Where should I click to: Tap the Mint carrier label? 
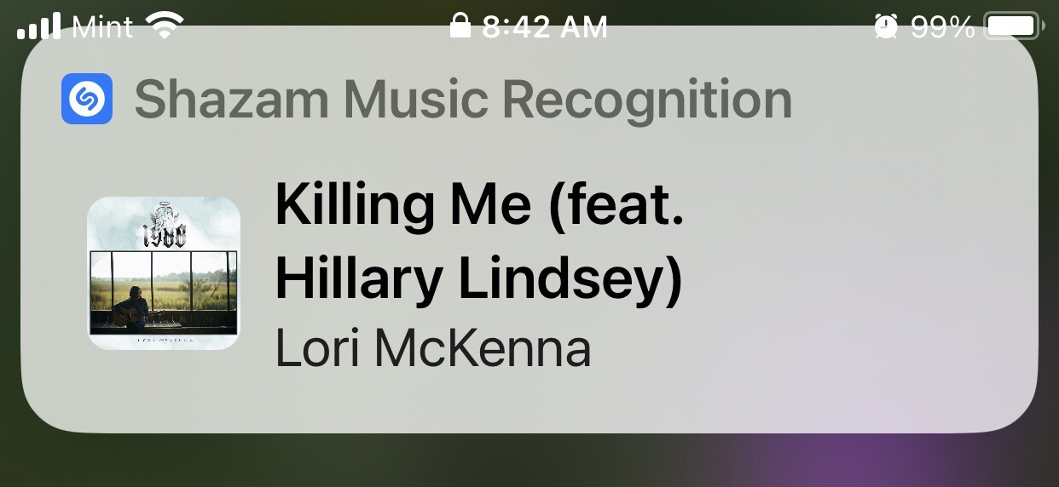(102, 27)
